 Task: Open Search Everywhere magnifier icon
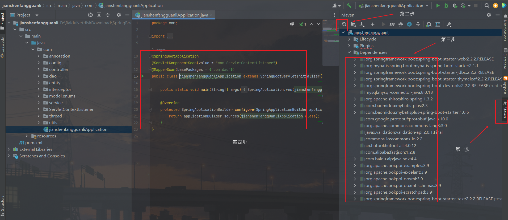point(487,6)
